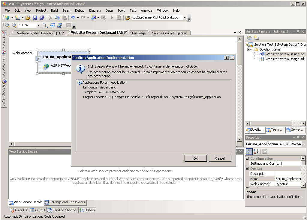Viewport: 307px width, 220px height.
Task: Open the Team menu
Action: pyautogui.click(x=66, y=10)
